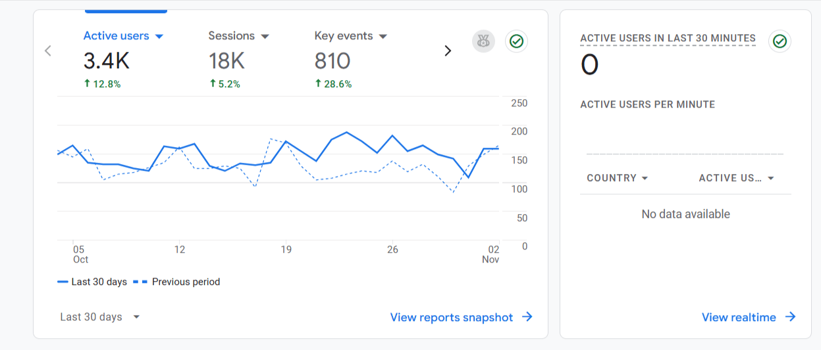
Task: Open the Active users metric dropdown
Action: point(159,36)
